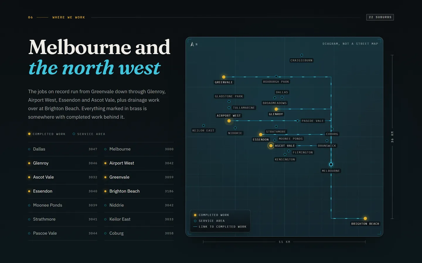Select the Ascot Vale glowing marker
Image resolution: width=422 pixels, height=263 pixels.
pyautogui.click(x=271, y=146)
